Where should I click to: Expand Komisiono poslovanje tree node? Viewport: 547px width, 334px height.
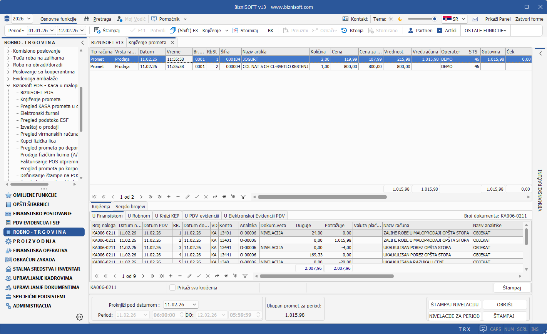8,51
